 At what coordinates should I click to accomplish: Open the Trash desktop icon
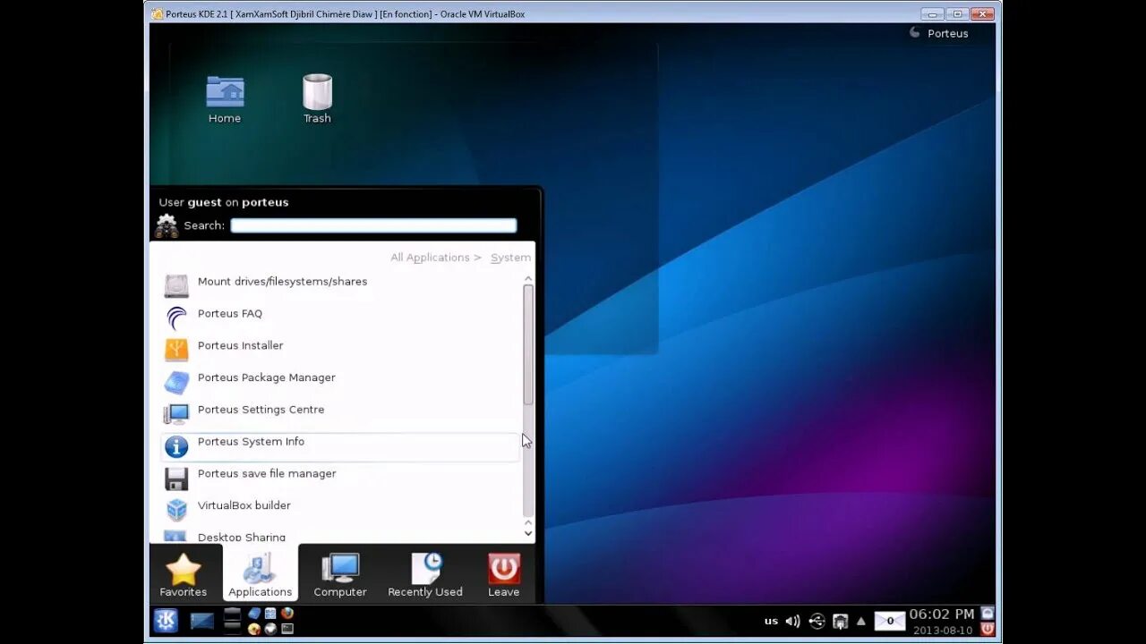317,99
